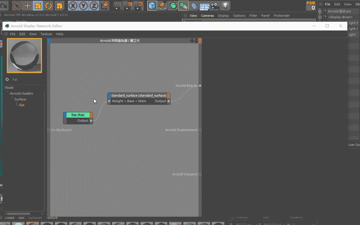Activate the Scale tool

coord(38,5)
